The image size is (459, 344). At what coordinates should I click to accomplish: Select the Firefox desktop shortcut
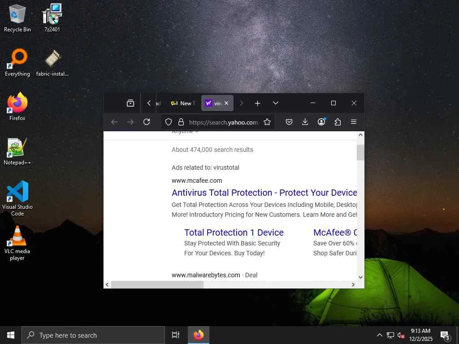pyautogui.click(x=17, y=107)
